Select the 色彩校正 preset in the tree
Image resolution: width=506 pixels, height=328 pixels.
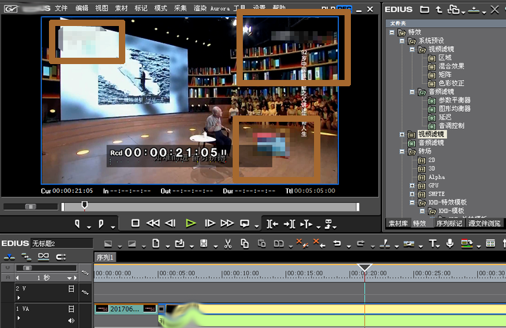pos(451,83)
